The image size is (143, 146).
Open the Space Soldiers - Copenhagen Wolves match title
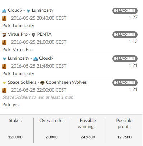click(44, 82)
